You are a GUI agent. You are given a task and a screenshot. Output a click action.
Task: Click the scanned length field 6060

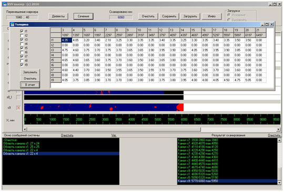pos(121,17)
